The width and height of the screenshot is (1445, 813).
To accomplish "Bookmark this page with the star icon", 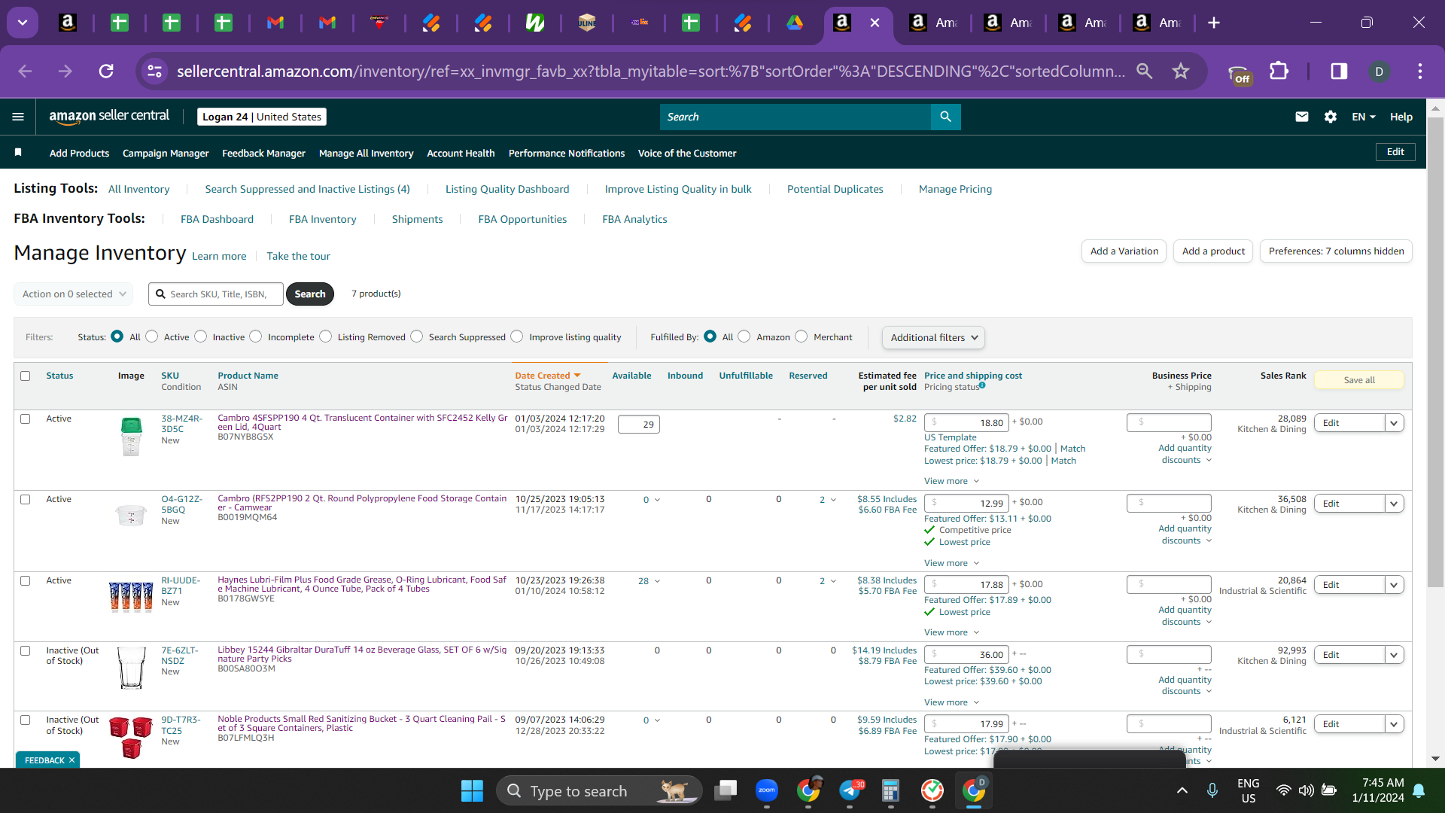I will tap(1181, 71).
